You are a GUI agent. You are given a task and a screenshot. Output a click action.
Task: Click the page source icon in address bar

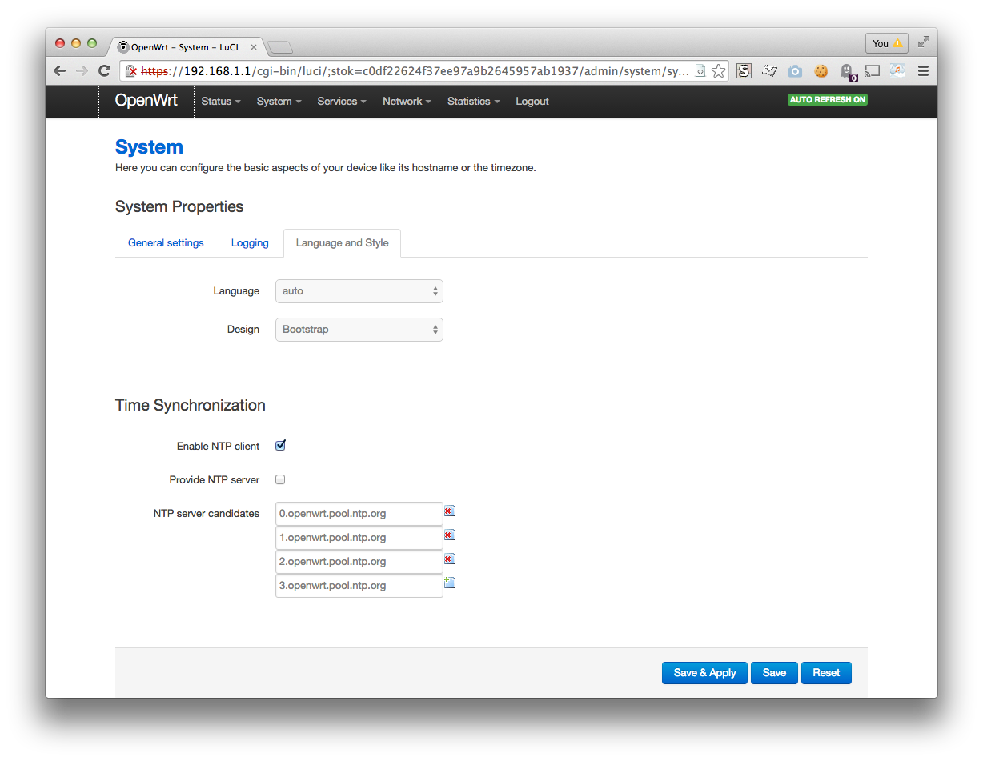(700, 71)
